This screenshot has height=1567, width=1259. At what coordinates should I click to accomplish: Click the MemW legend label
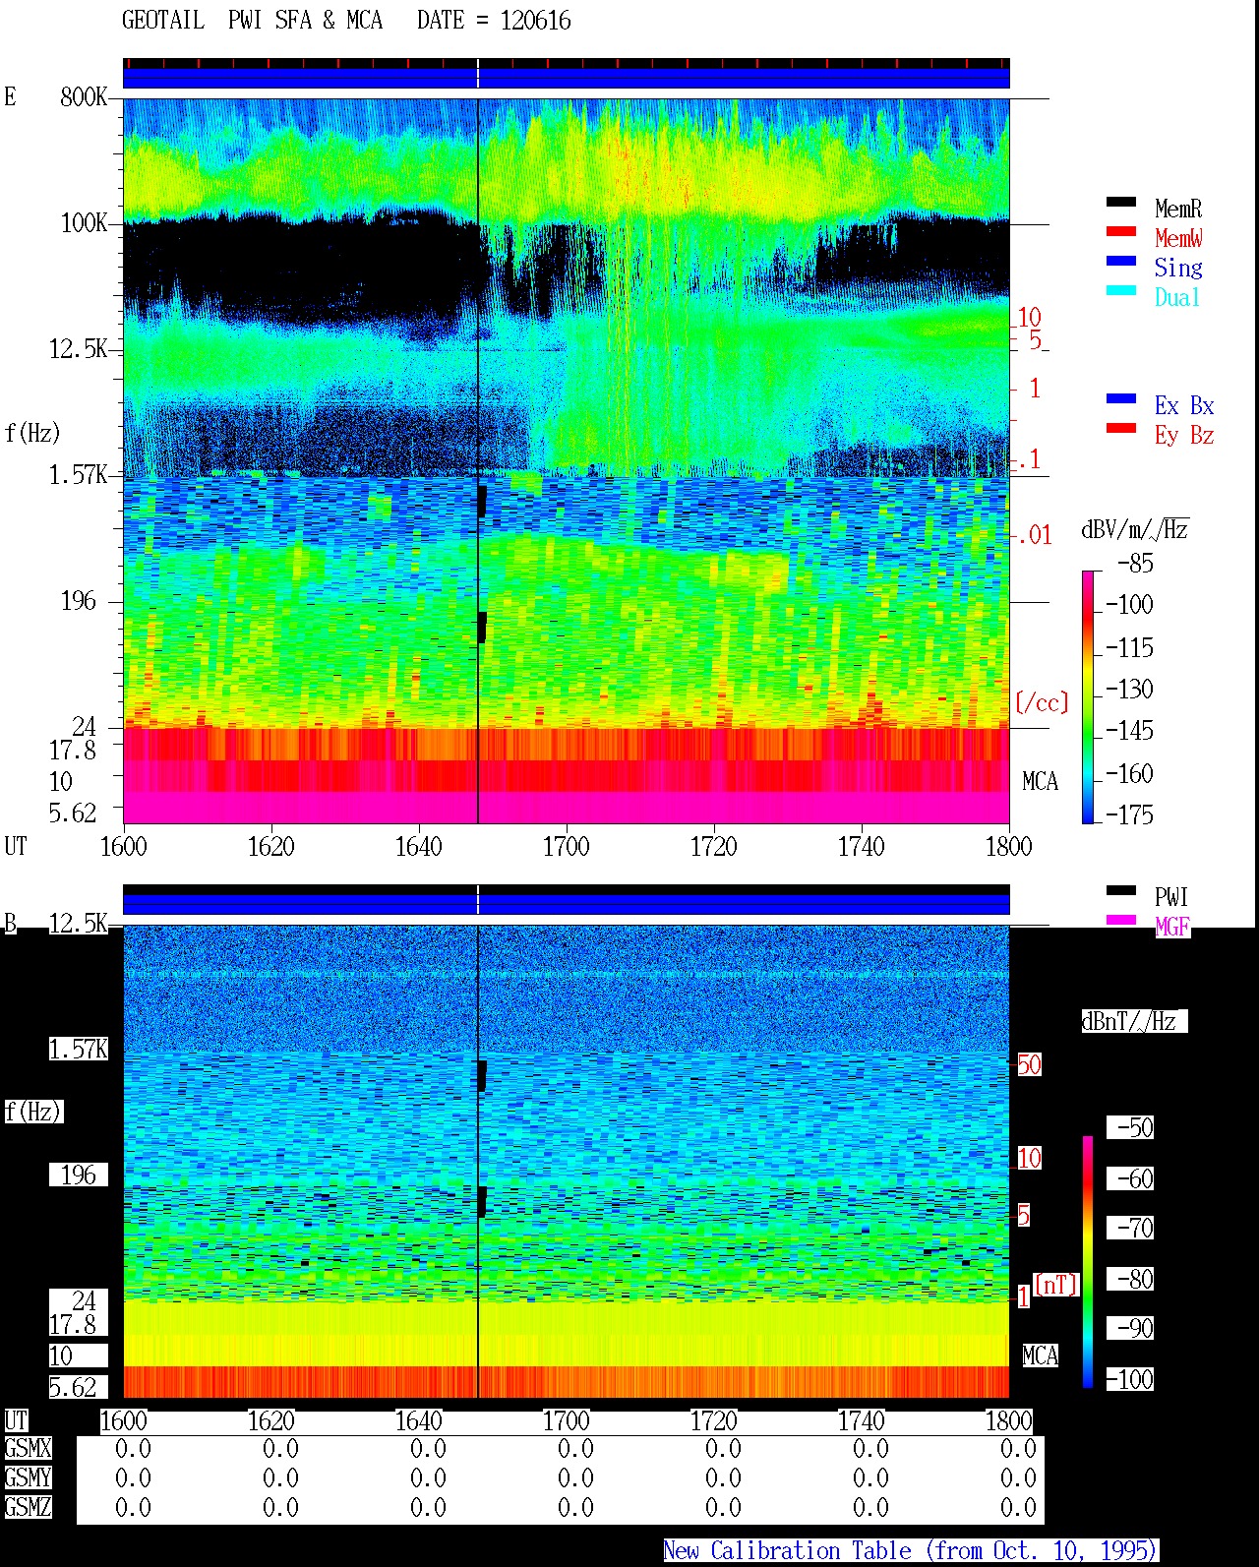[x=1178, y=238]
